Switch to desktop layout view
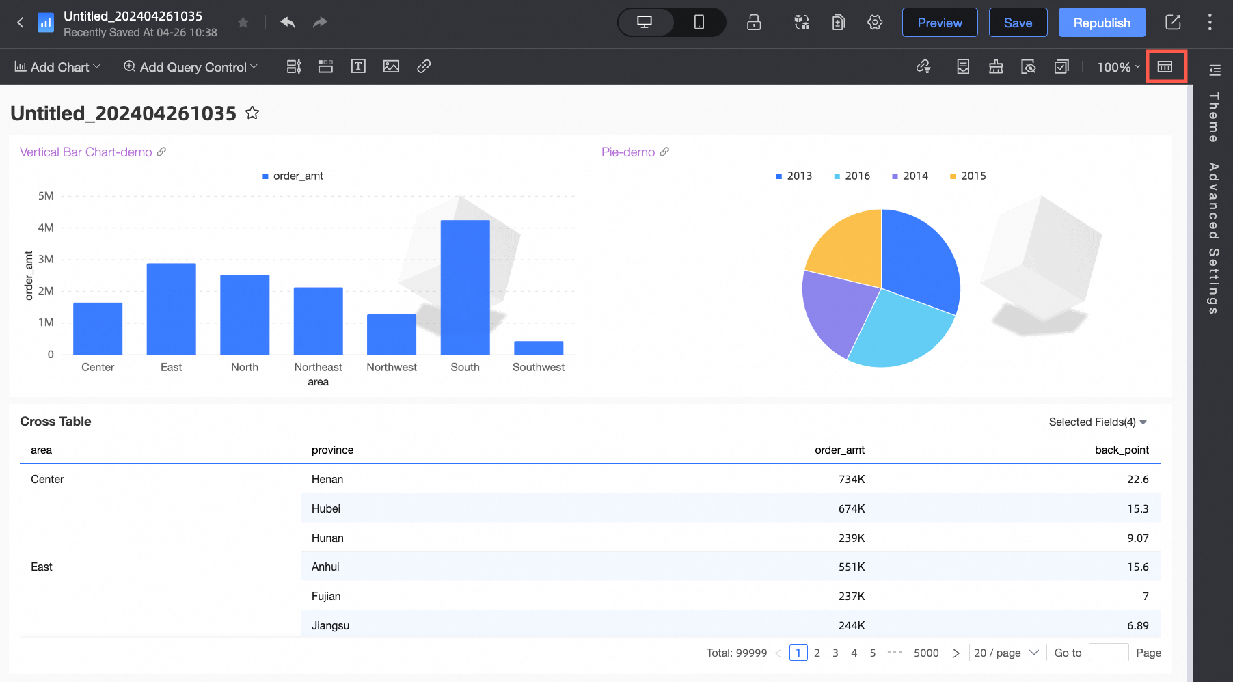The width and height of the screenshot is (1233, 682). (x=645, y=23)
